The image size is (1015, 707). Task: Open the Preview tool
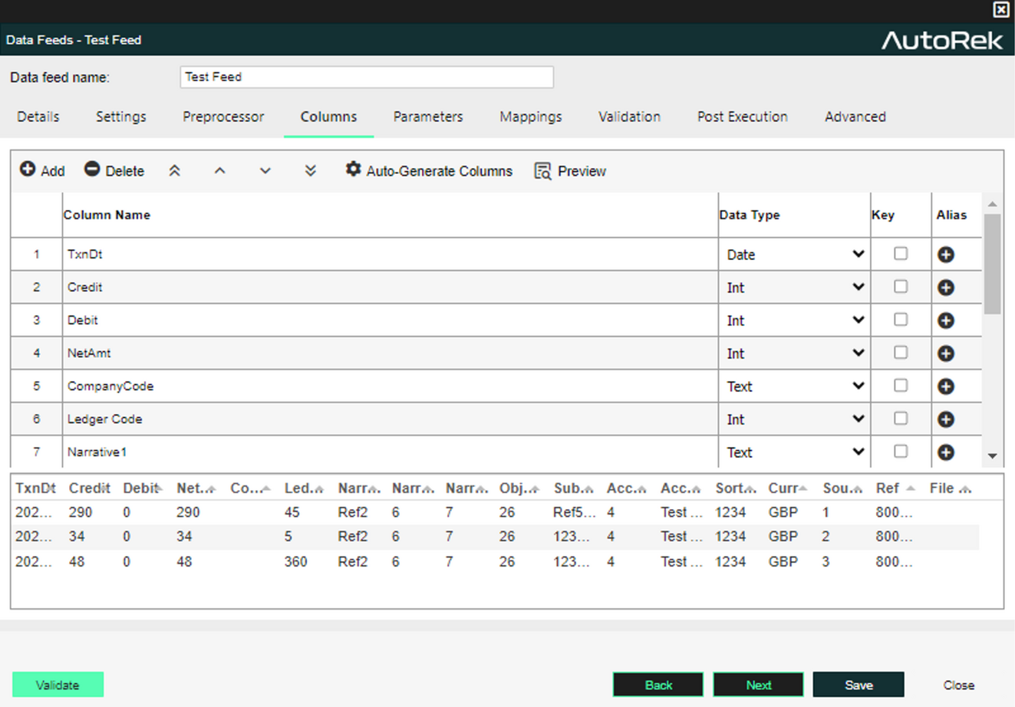570,171
